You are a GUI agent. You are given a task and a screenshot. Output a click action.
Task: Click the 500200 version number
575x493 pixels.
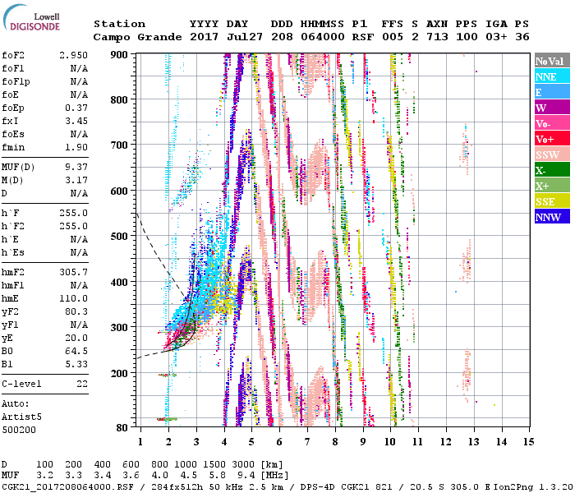point(19,430)
